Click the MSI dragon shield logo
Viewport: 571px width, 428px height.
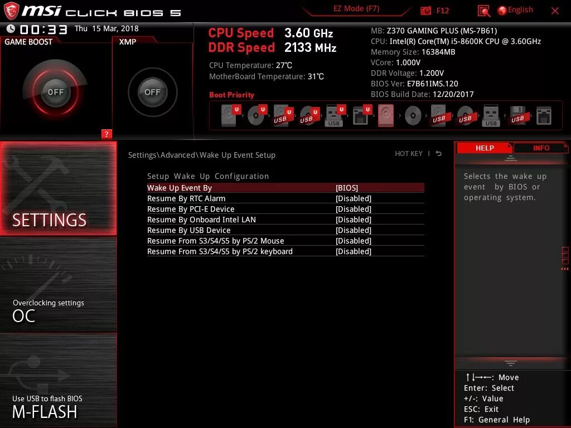pyautogui.click(x=11, y=11)
